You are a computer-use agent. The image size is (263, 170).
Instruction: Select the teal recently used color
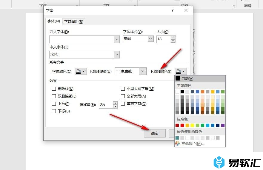click(177, 138)
